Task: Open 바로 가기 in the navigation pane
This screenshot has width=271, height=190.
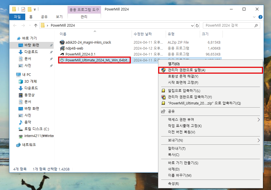Action: point(30,38)
